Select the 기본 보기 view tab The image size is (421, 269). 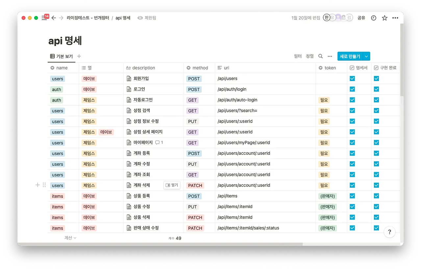(62, 56)
